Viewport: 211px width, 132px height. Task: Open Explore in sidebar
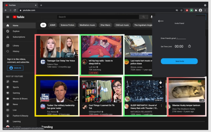tap(19, 31)
